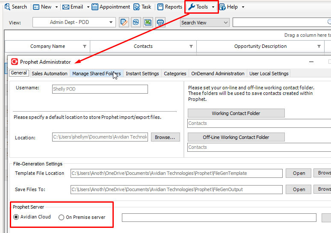Click the refresh view icon
The height and width of the screenshot is (233, 331).
tap(136, 22)
